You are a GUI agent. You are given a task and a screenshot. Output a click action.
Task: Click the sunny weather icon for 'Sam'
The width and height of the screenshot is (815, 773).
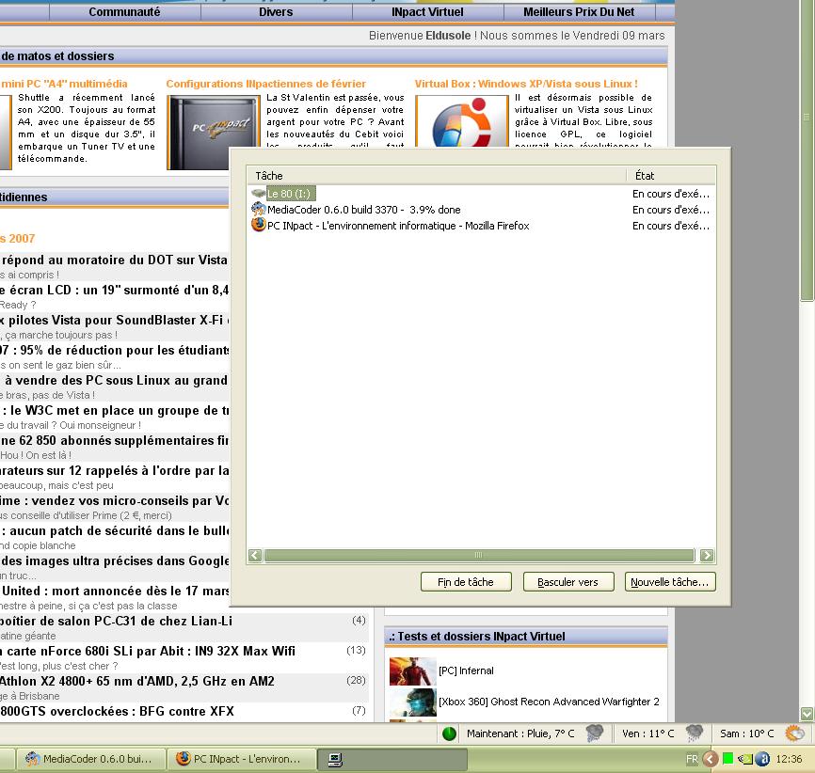795,734
